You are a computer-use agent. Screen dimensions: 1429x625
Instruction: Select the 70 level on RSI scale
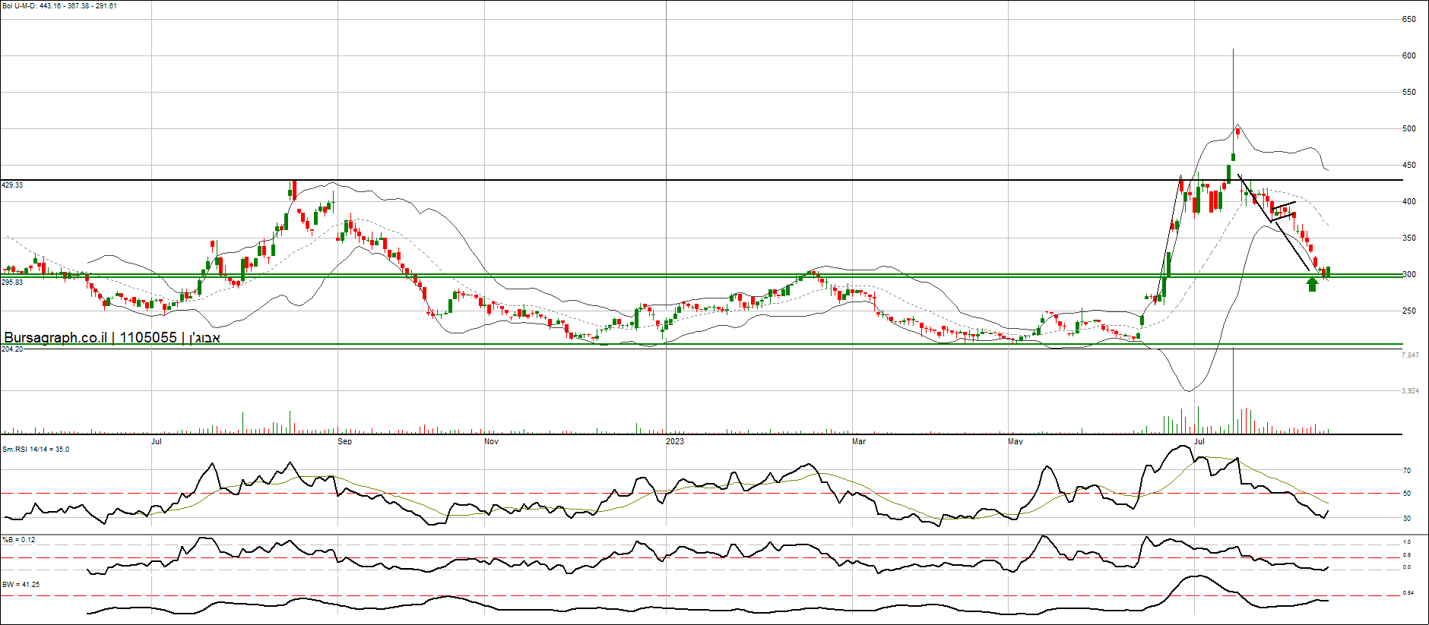click(x=1407, y=471)
